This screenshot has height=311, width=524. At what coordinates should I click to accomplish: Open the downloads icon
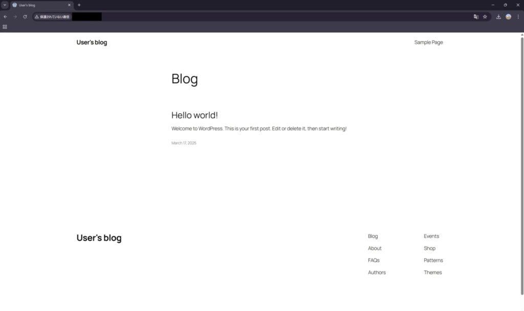click(x=498, y=16)
